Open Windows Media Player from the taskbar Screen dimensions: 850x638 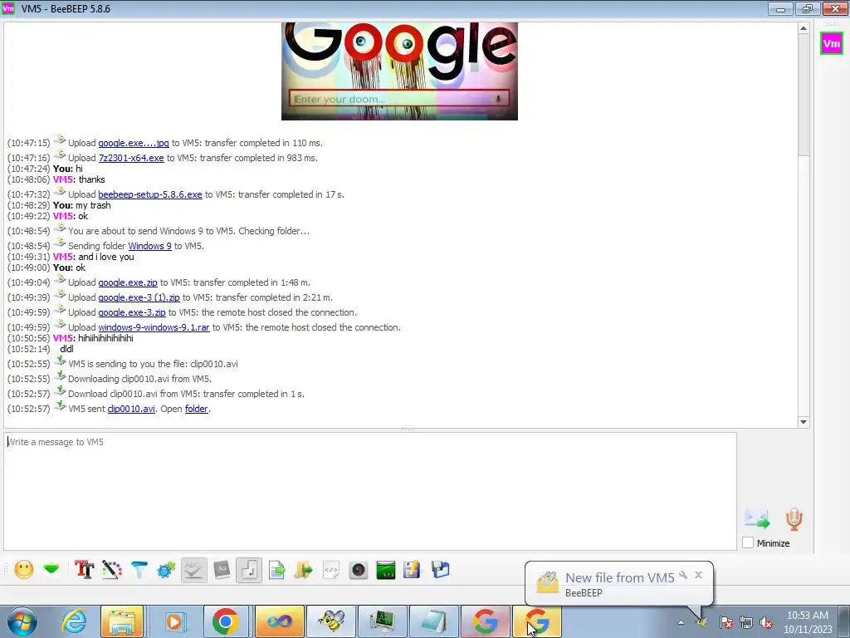tap(174, 621)
